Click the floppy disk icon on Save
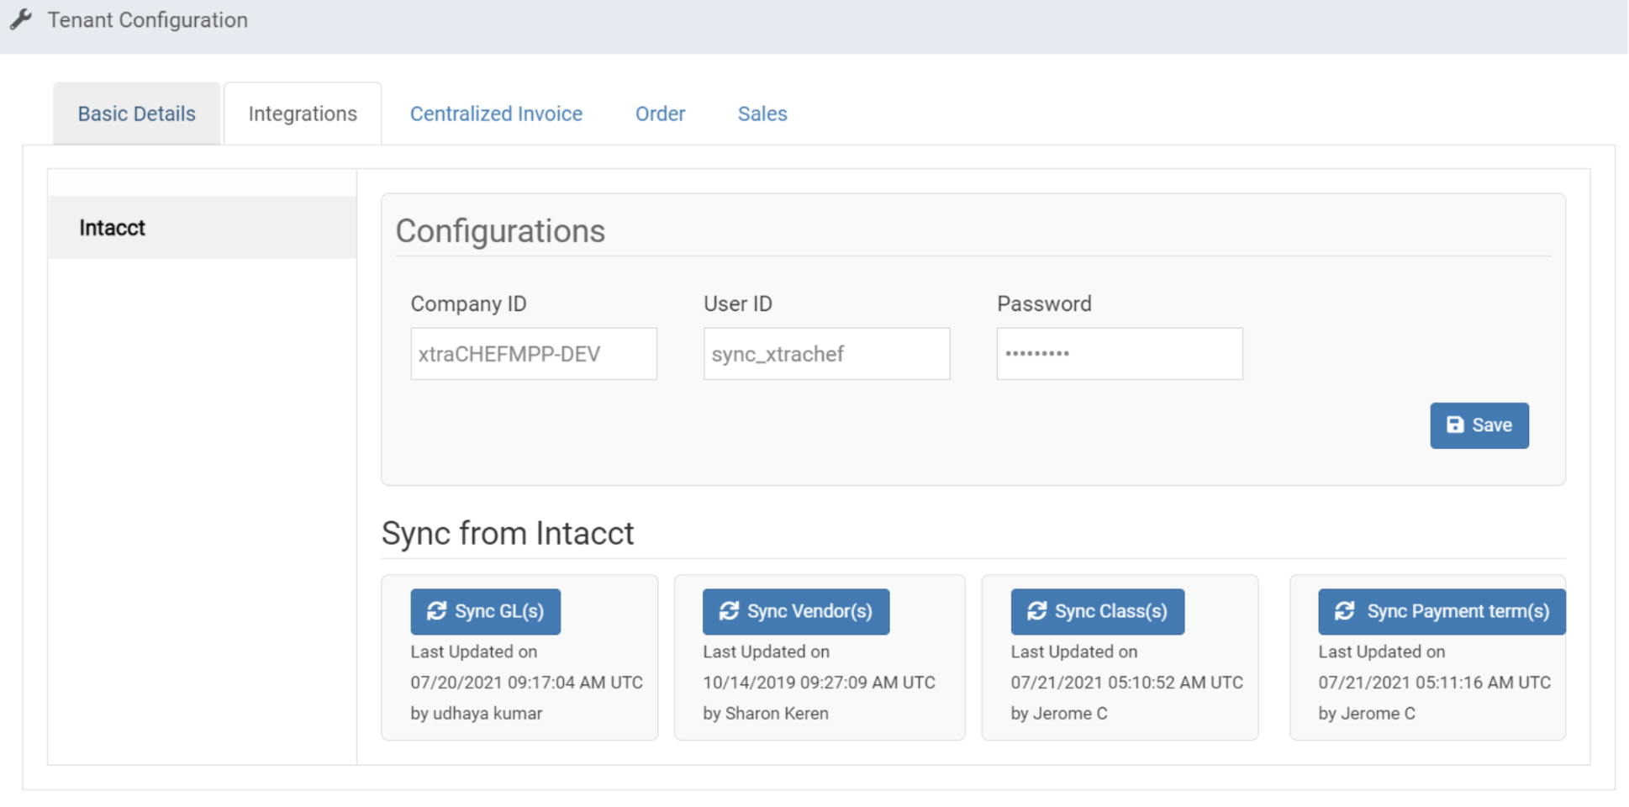Image resolution: width=1629 pixels, height=807 pixels. point(1455,425)
